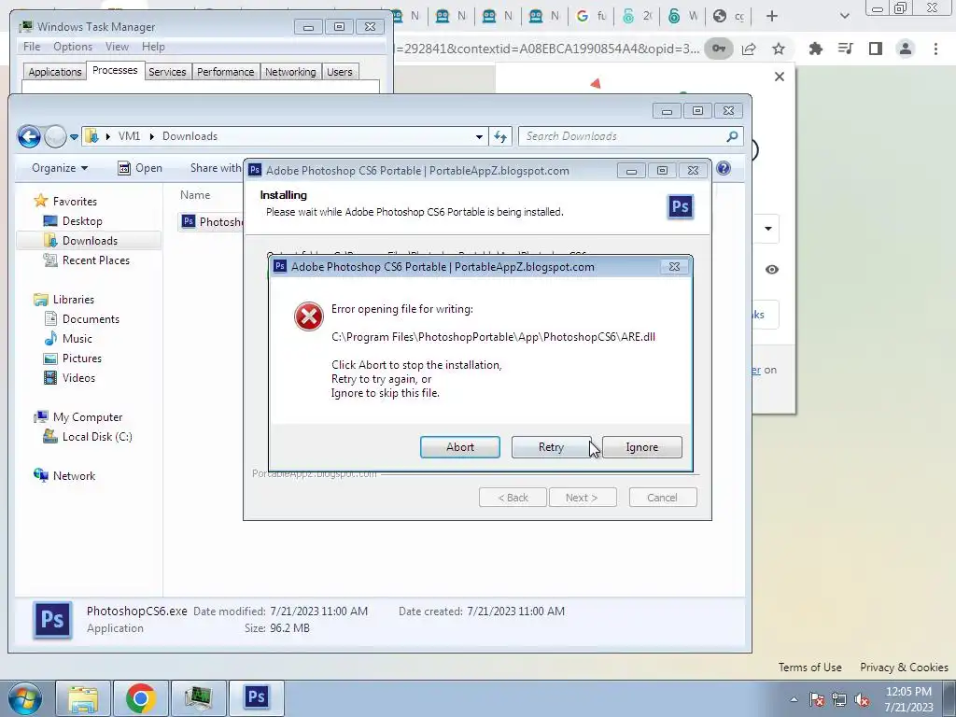Open Chrome extensions puzzle icon
Image resolution: width=956 pixels, height=717 pixels.
tap(816, 49)
